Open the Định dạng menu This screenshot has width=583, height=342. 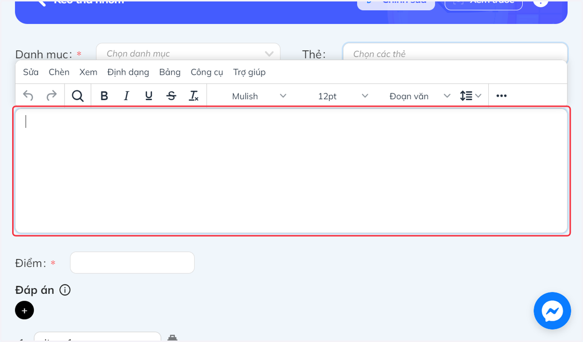coord(128,72)
